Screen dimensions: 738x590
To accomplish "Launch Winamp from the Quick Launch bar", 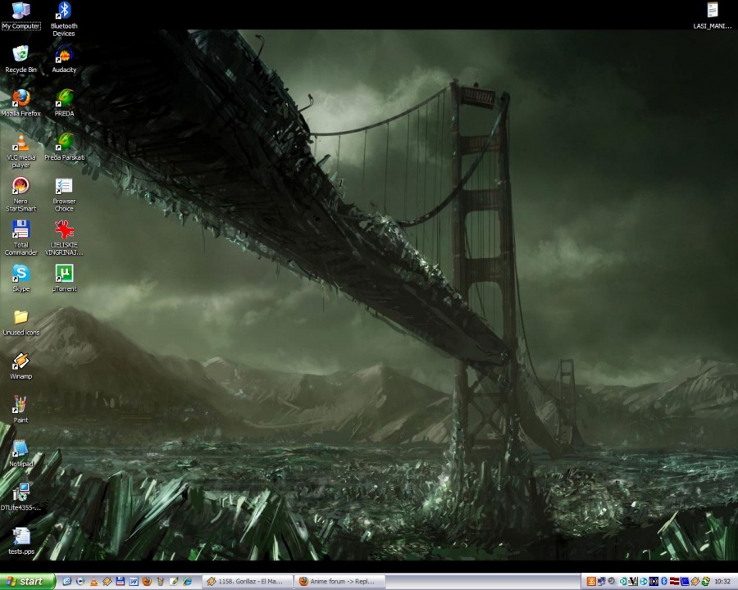I will click(x=107, y=582).
